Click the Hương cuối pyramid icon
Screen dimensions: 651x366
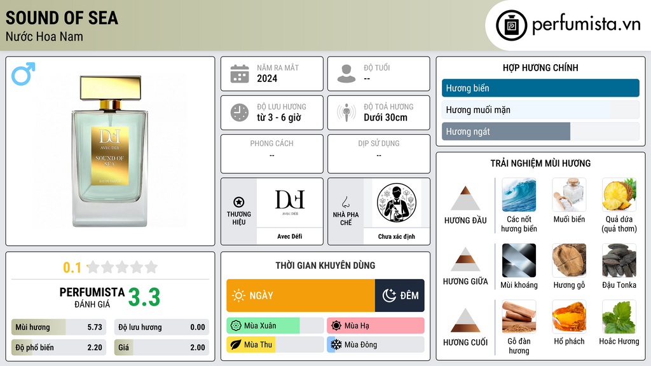tap(465, 320)
